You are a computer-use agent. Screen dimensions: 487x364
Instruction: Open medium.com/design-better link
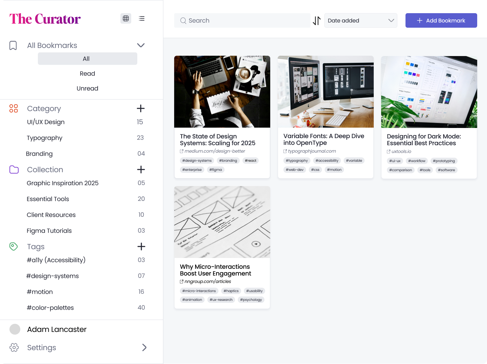tap(215, 151)
